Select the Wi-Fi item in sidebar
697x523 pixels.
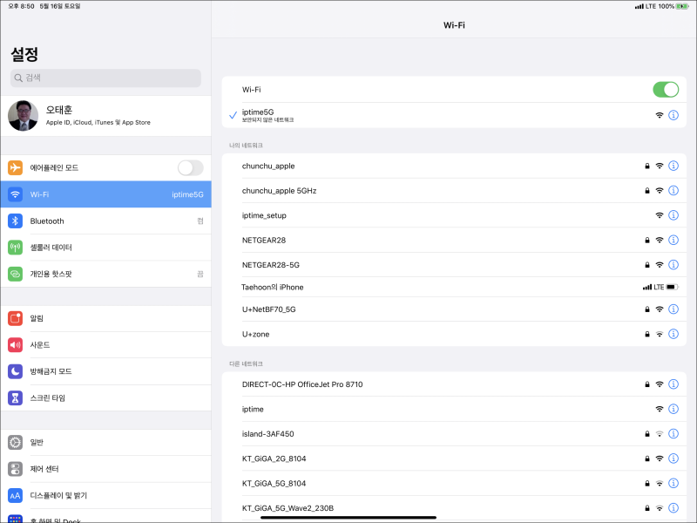coord(105,194)
